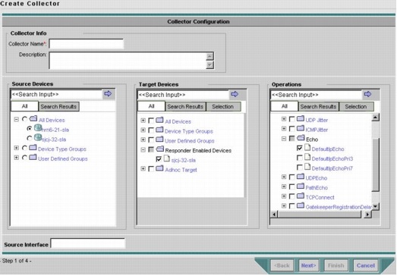Image resolution: width=397 pixels, height=276 pixels.
Task: Expand User Defined Groups in Source Devices
Action: (17, 158)
